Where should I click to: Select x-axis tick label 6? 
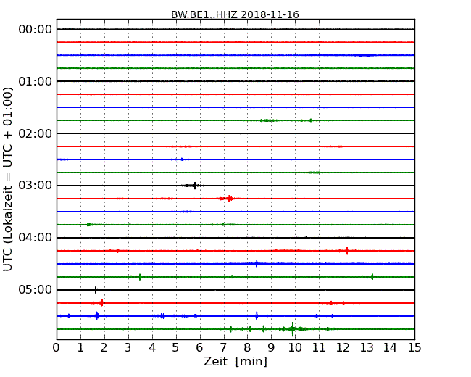tap(199, 348)
